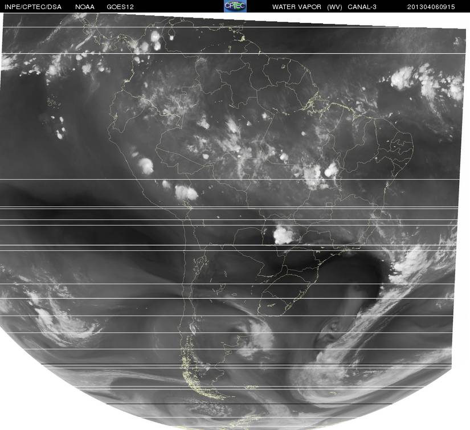Click the WATER VAPOR title text
The image size is (470, 430).
(x=297, y=7)
